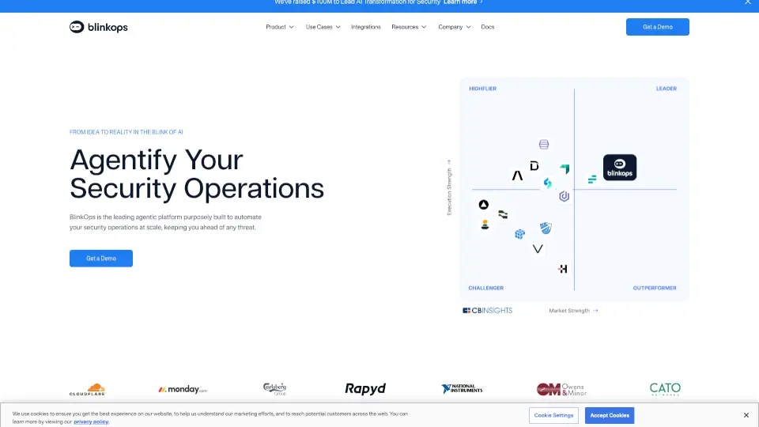Click the blinkops badge in Leader quadrant

click(619, 168)
